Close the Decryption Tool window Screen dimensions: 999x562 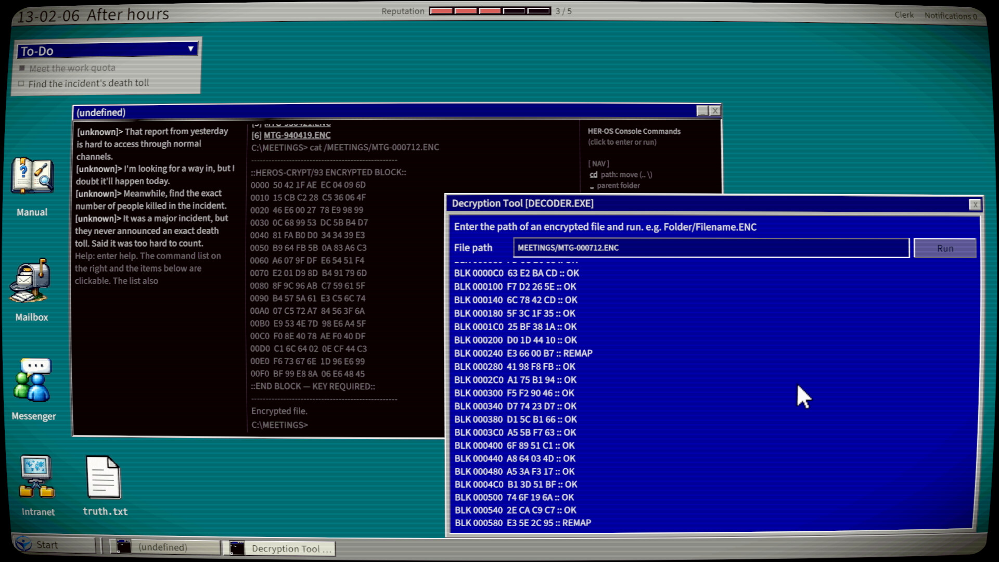tap(975, 205)
